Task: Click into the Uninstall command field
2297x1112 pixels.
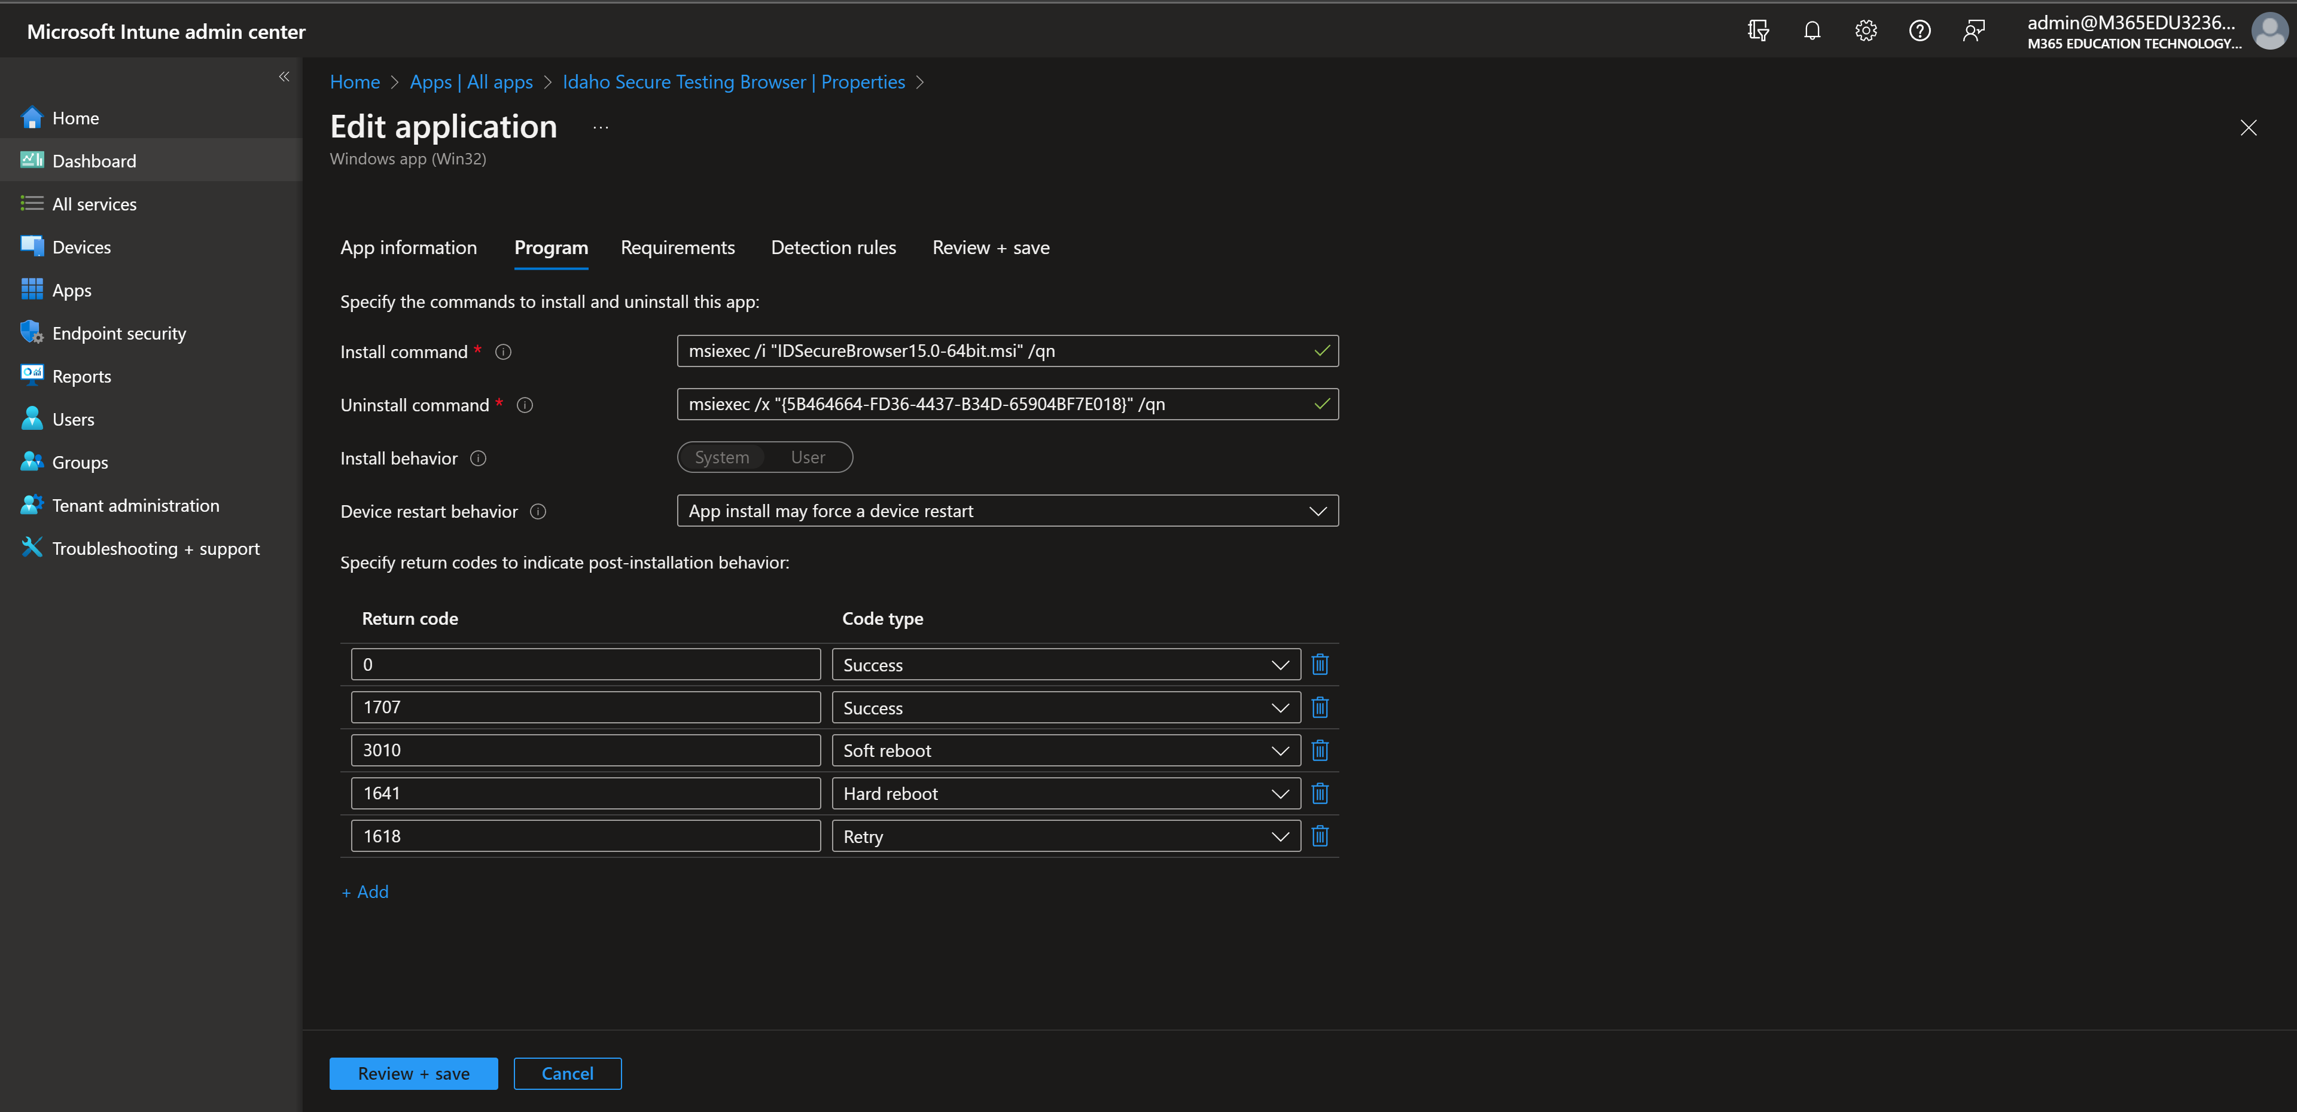Action: [x=1007, y=404]
